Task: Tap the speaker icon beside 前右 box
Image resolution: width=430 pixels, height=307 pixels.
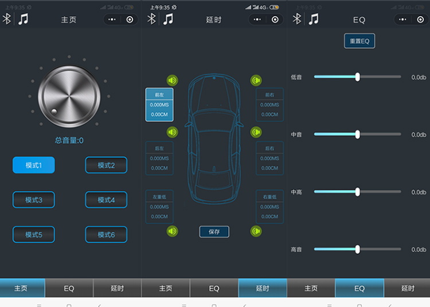Action: 256,80
